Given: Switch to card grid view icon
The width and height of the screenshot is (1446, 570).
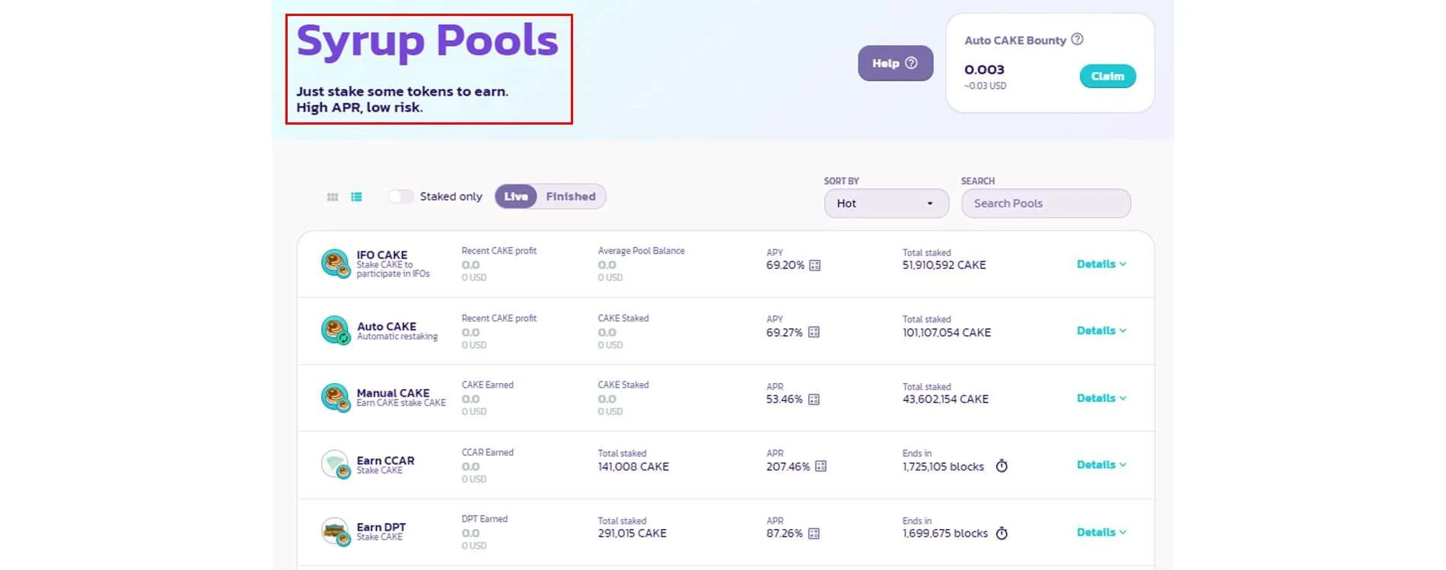Looking at the screenshot, I should click(333, 197).
